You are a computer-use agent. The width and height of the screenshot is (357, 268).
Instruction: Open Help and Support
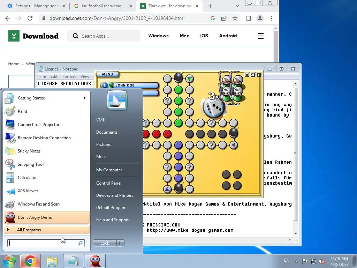click(112, 220)
